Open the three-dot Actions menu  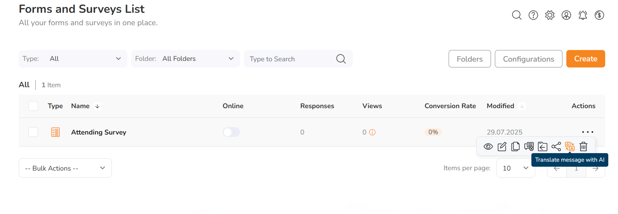pyautogui.click(x=587, y=132)
